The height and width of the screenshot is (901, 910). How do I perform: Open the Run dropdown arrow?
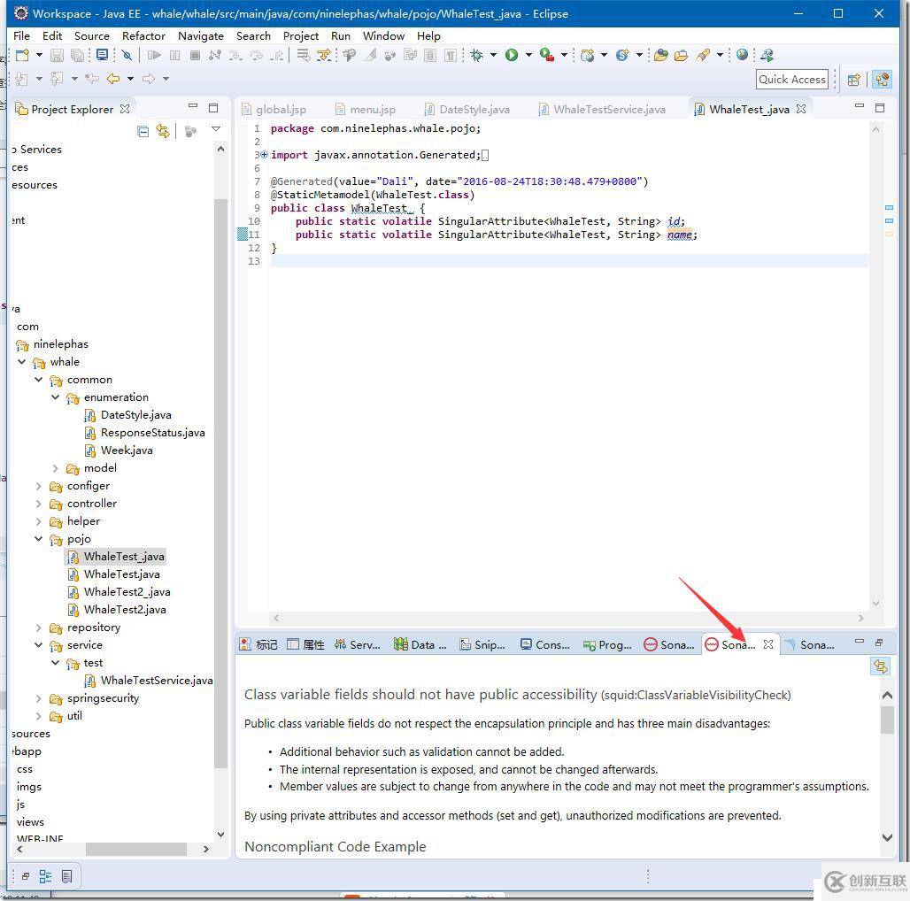528,55
